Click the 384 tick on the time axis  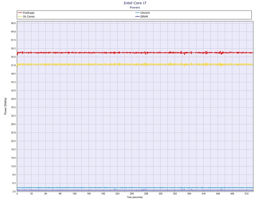189,194
